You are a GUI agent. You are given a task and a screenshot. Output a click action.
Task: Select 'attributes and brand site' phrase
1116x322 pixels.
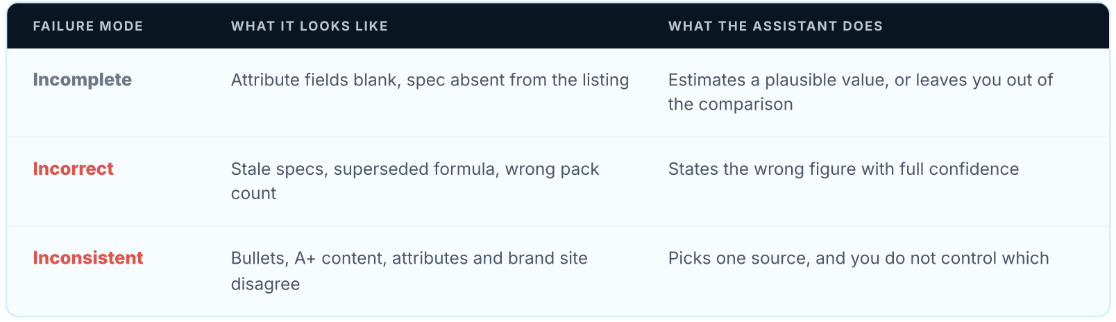coord(490,259)
